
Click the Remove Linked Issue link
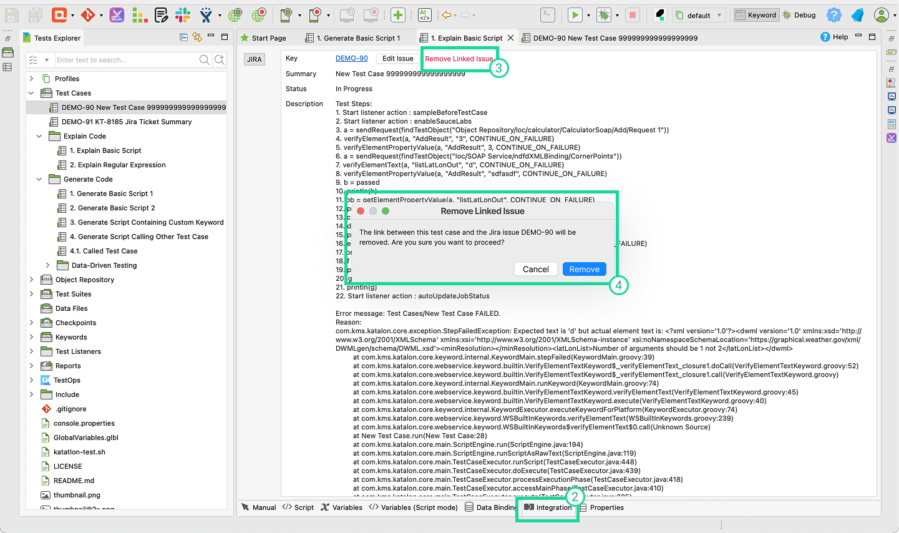click(x=459, y=59)
